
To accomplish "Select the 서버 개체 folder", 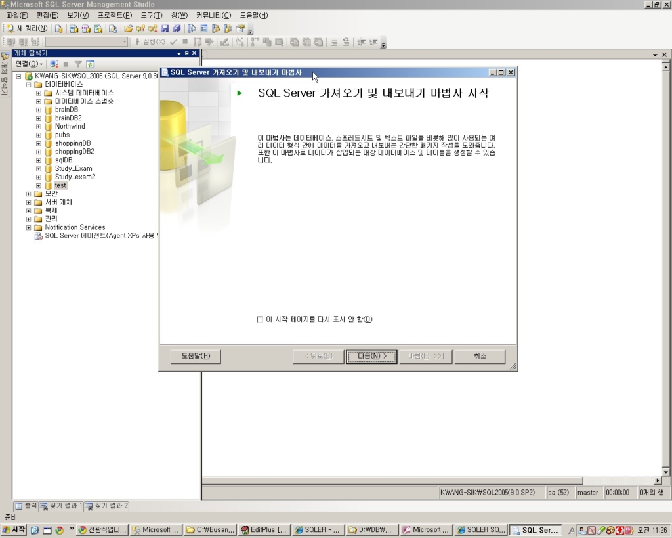I will [58, 202].
